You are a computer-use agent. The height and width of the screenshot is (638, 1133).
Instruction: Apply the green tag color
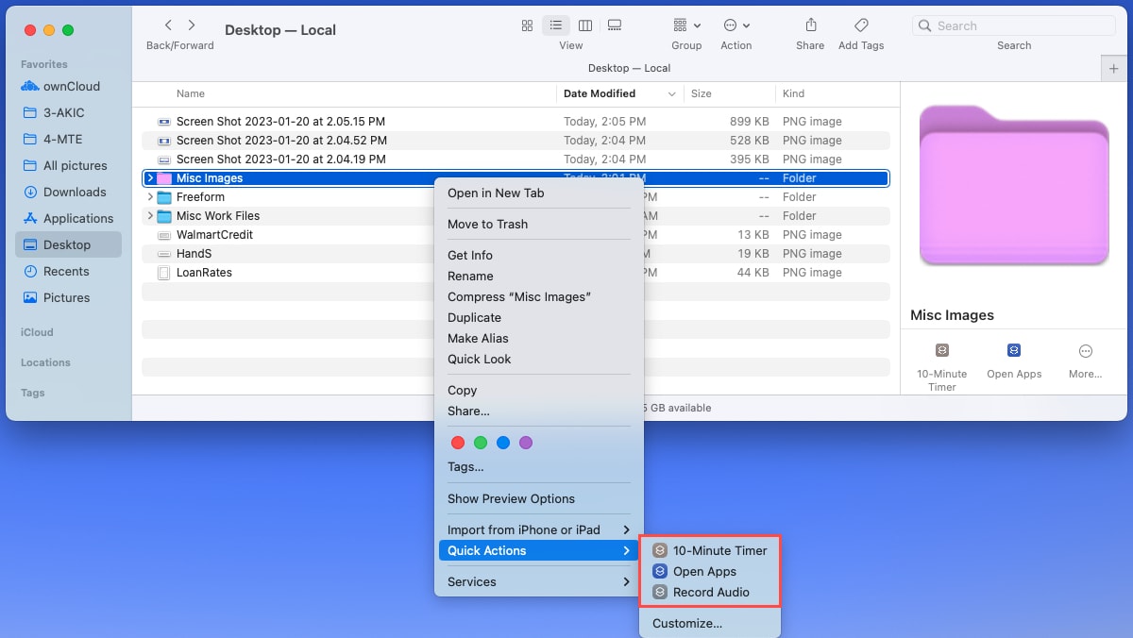(x=481, y=442)
